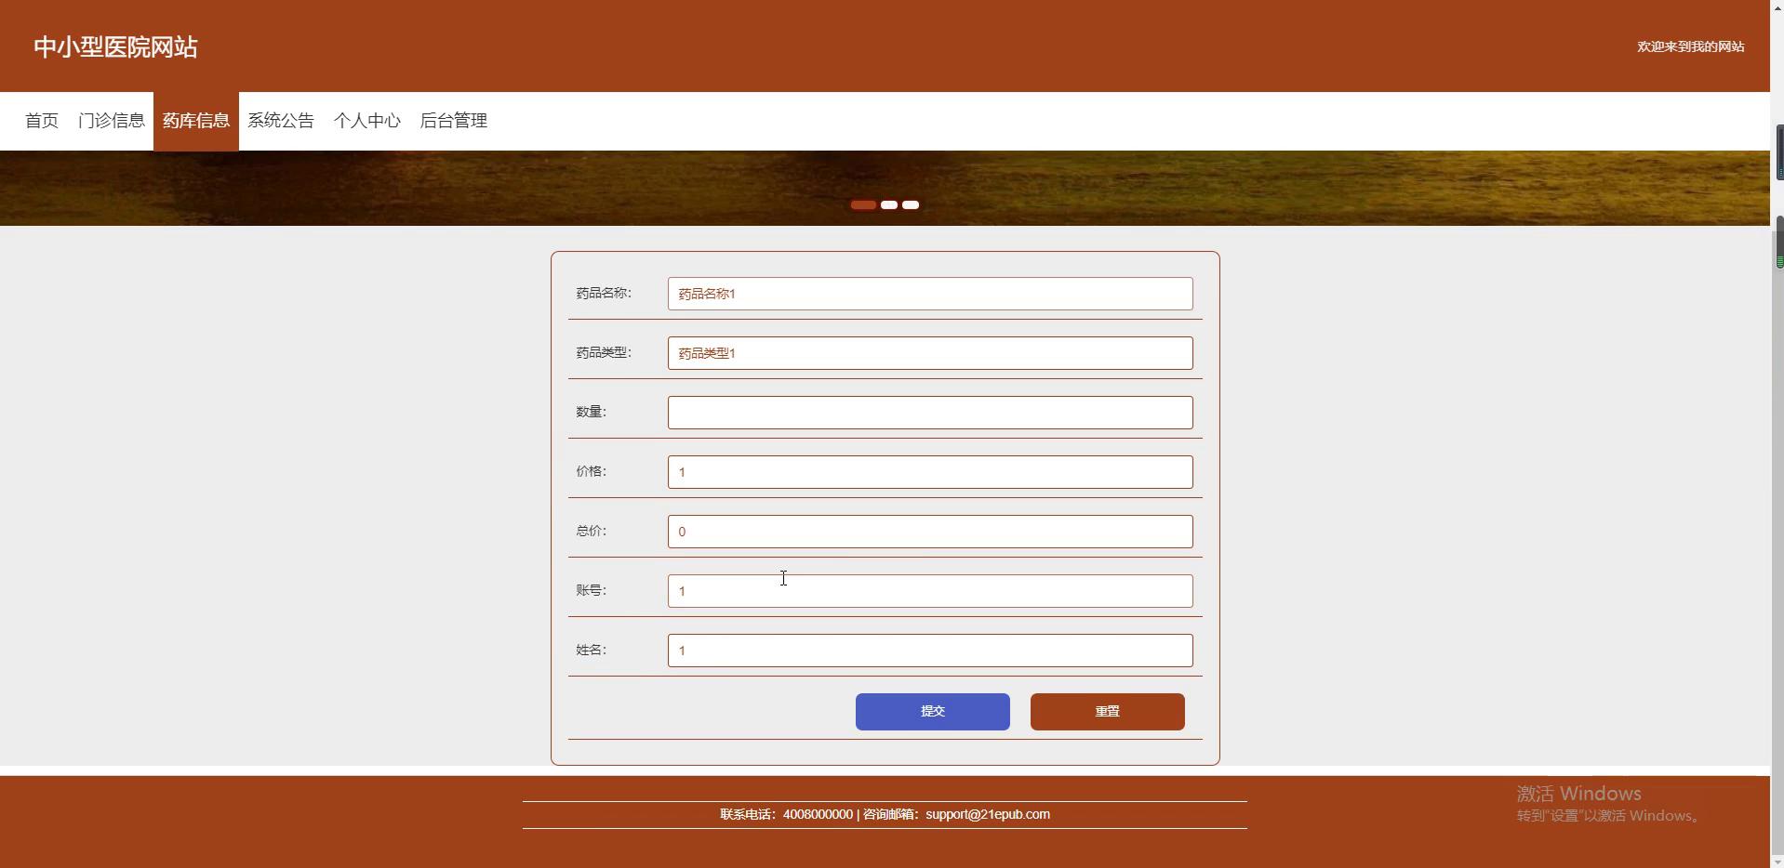Switch to the second carousel slide dot
Image resolution: width=1784 pixels, height=868 pixels.
click(x=889, y=205)
